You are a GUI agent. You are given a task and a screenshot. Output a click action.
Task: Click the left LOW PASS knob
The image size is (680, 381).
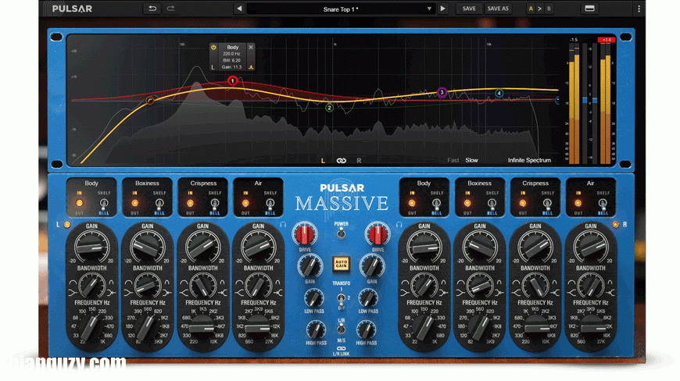tap(313, 298)
